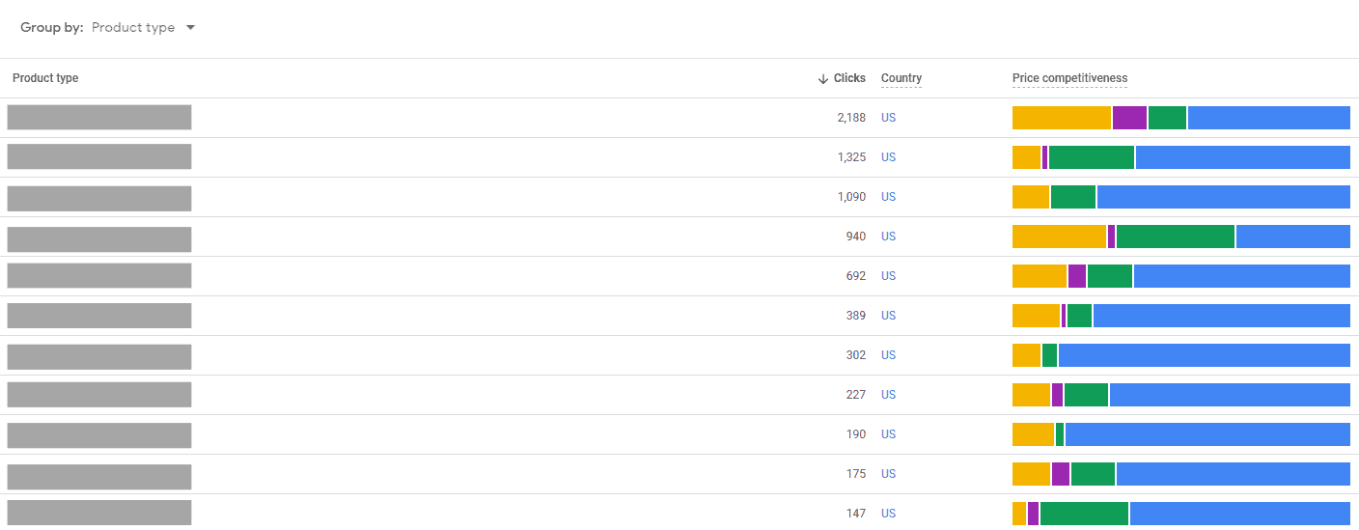Click the Product type column header
Viewport: 1359px width, 530px height.
pos(45,78)
